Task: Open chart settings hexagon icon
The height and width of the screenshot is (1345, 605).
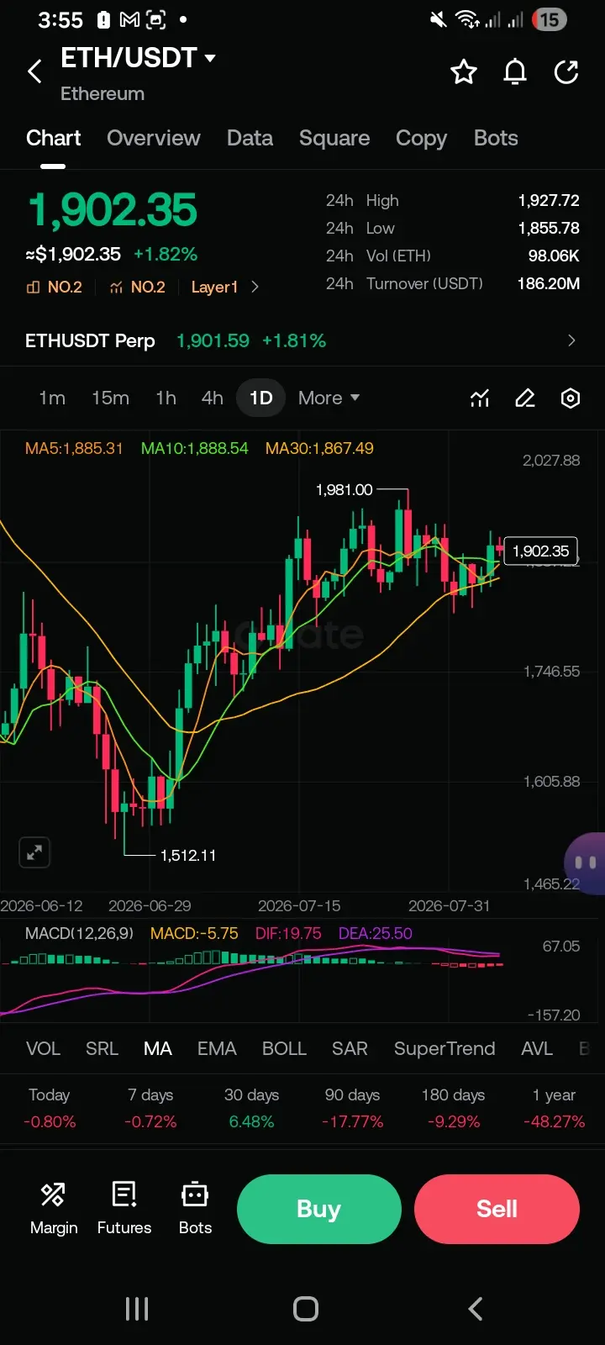Action: tap(571, 398)
